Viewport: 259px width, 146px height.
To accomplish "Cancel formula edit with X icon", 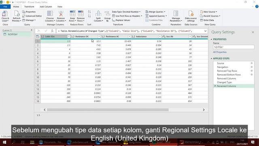I will pos(39,31).
